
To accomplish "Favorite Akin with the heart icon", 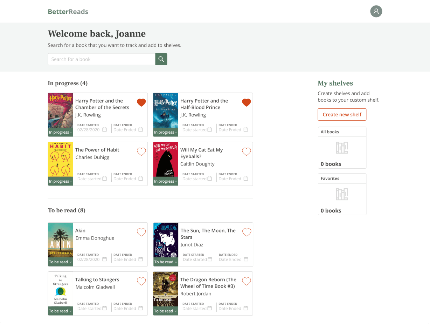I will point(141,232).
